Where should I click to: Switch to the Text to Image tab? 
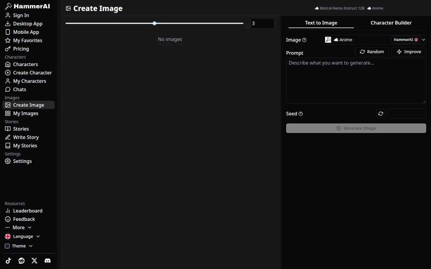point(321,23)
